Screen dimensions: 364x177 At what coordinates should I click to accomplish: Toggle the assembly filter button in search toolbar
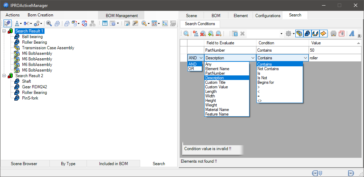point(299,34)
